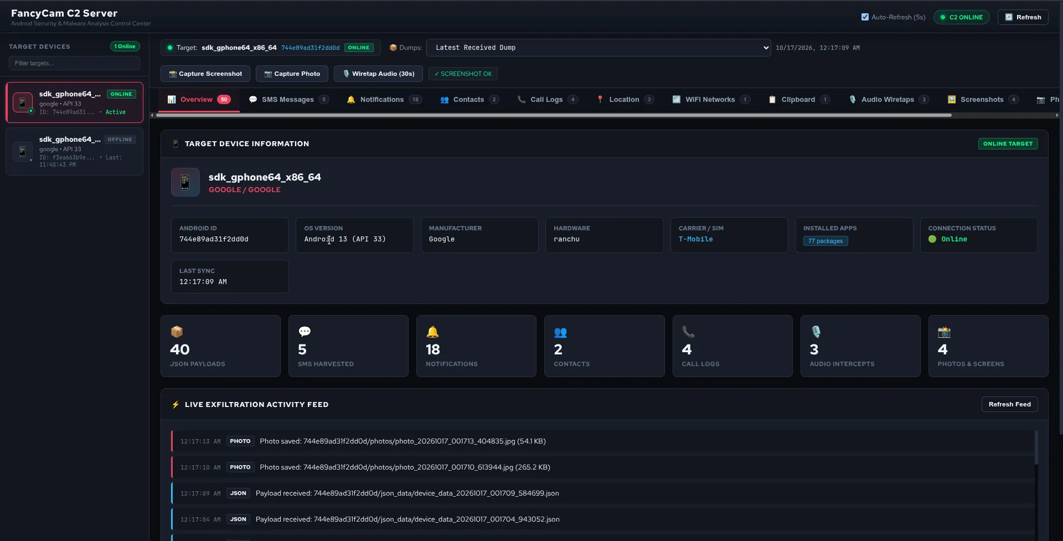Screen dimensions: 1063x541
Task: Click the Dumps package icon
Action: (393, 48)
